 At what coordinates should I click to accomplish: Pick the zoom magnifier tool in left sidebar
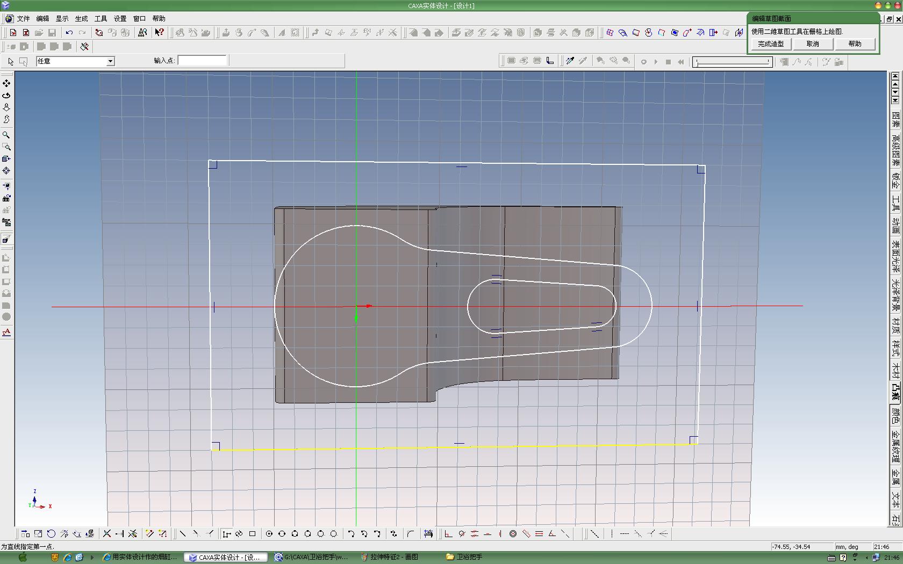tap(6, 135)
